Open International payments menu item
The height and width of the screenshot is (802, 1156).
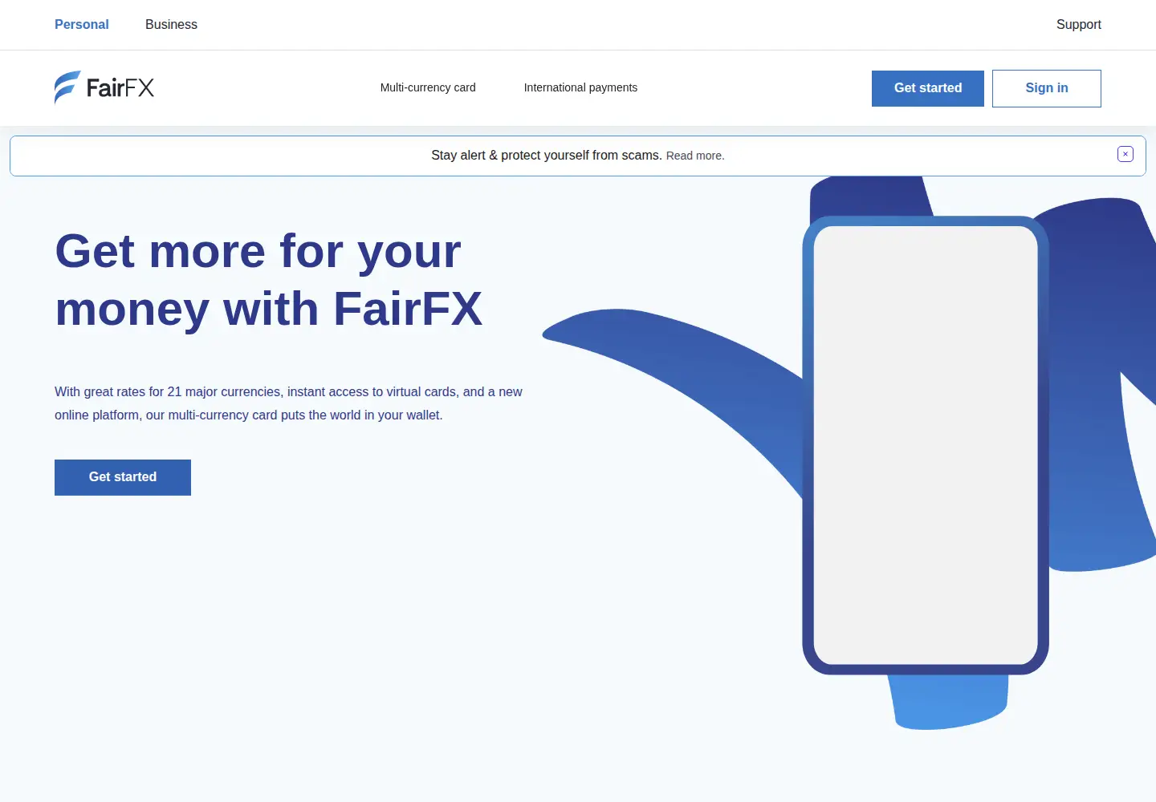(x=580, y=87)
